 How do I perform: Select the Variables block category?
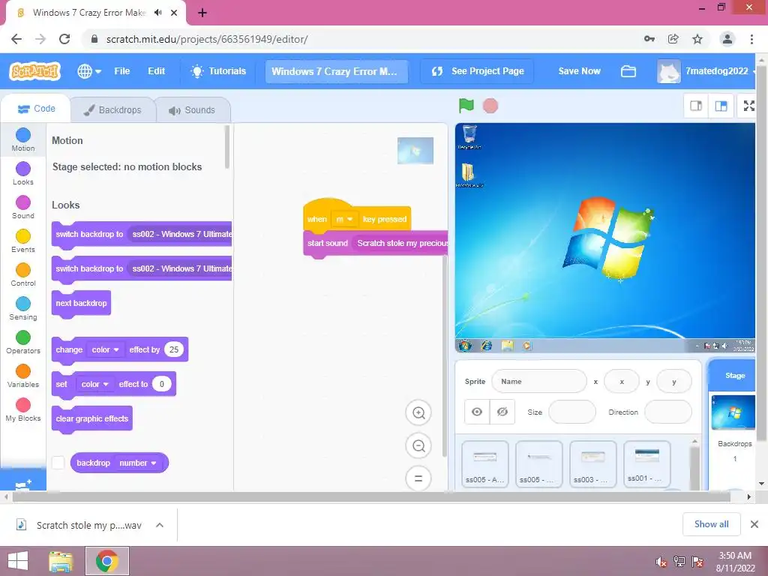point(23,376)
